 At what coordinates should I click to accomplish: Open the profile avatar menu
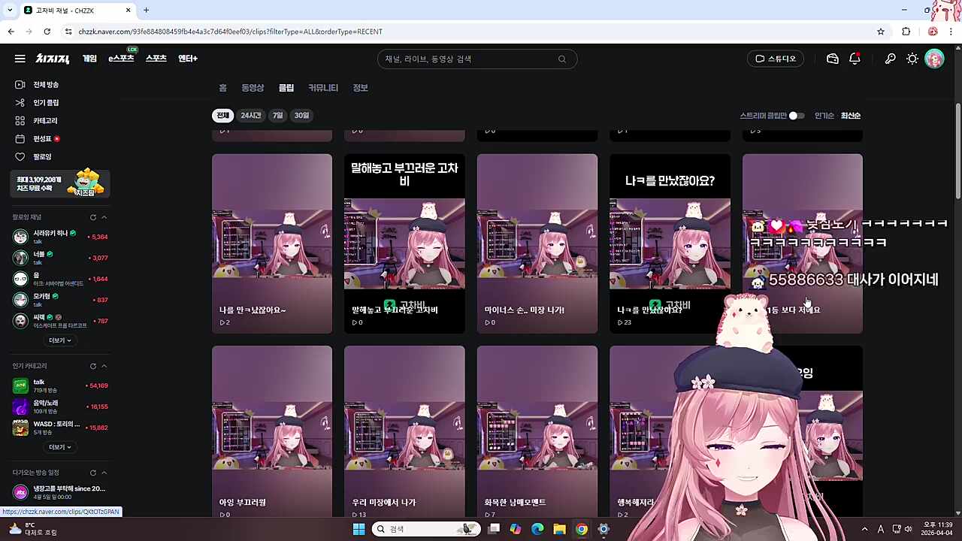point(934,59)
